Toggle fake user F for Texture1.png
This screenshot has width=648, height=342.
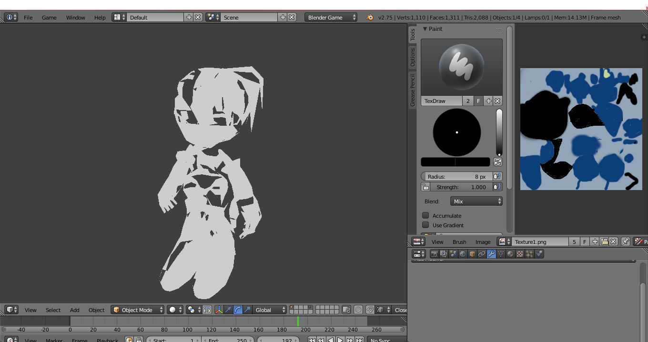tap(585, 241)
